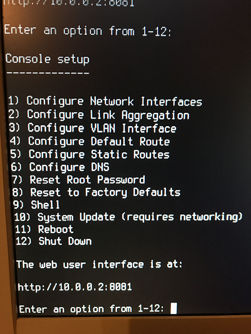
Task: Choose Configure VLAN Interface entry
Action: pos(92,128)
